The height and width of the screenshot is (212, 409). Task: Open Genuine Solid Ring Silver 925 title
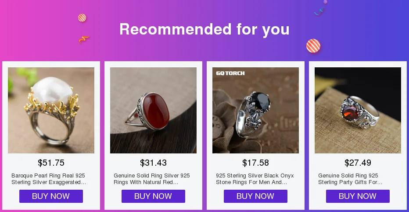point(152,179)
